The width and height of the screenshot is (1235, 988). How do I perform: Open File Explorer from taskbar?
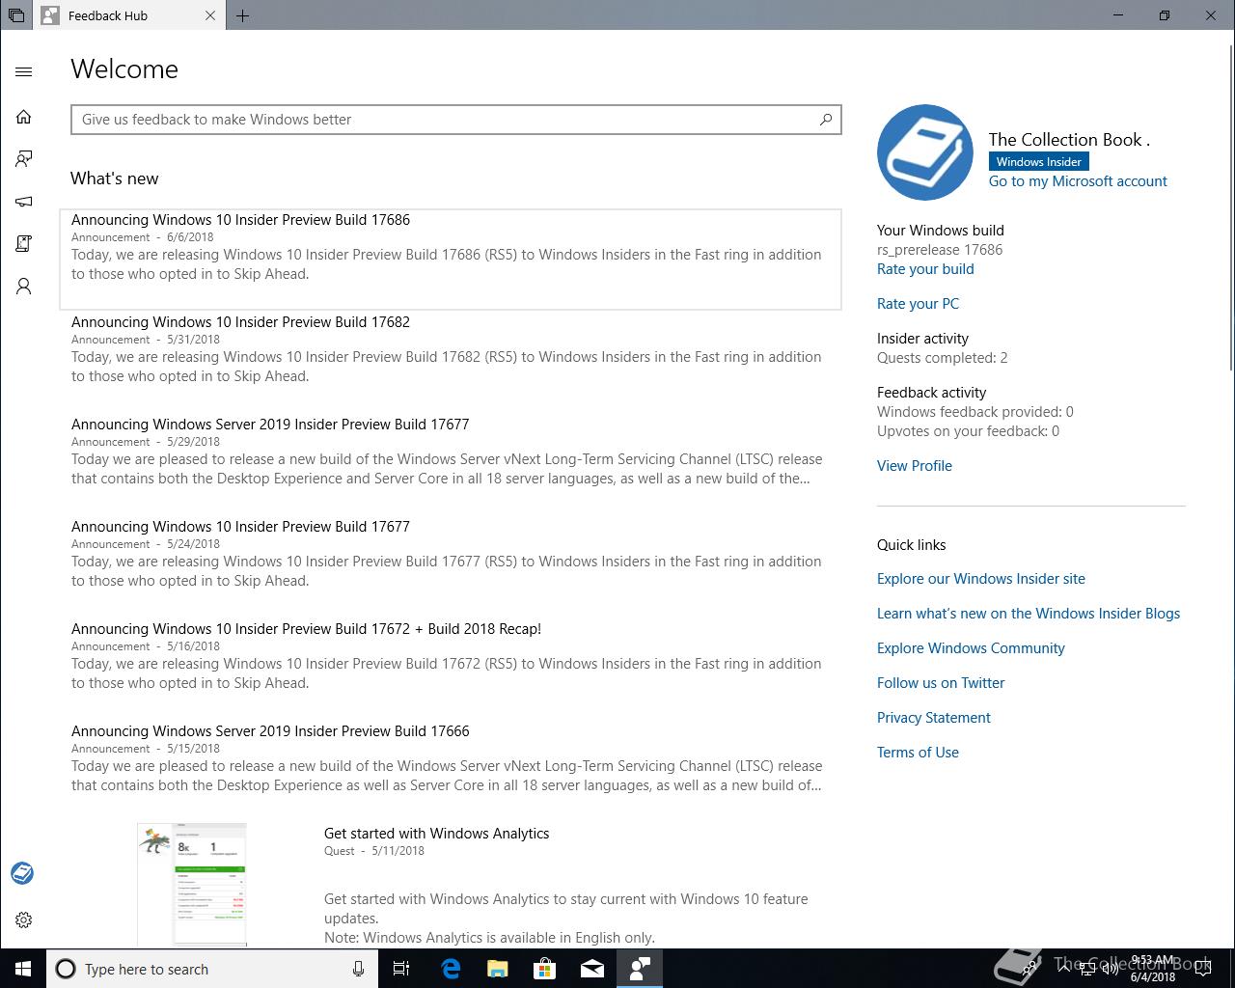(498, 969)
